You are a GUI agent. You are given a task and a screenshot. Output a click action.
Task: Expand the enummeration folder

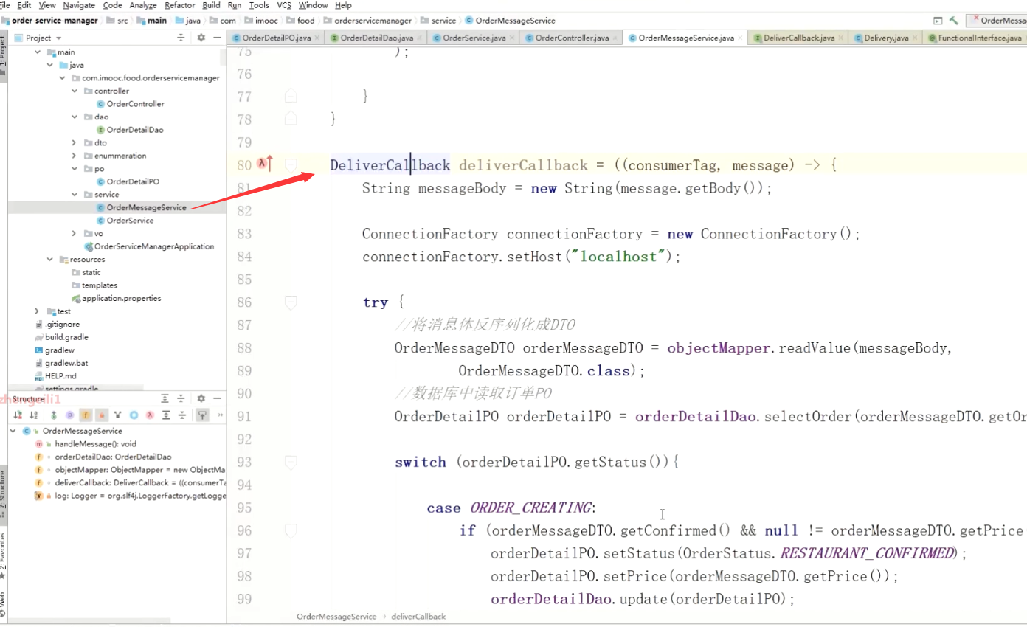coord(75,156)
